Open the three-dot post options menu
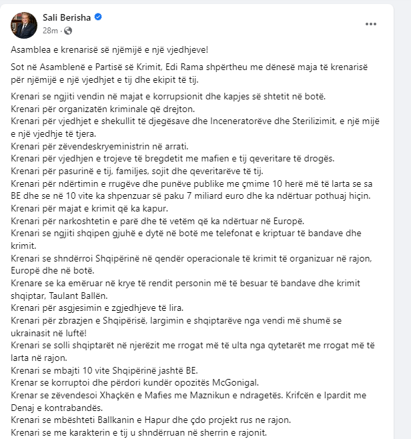 tap(371, 25)
